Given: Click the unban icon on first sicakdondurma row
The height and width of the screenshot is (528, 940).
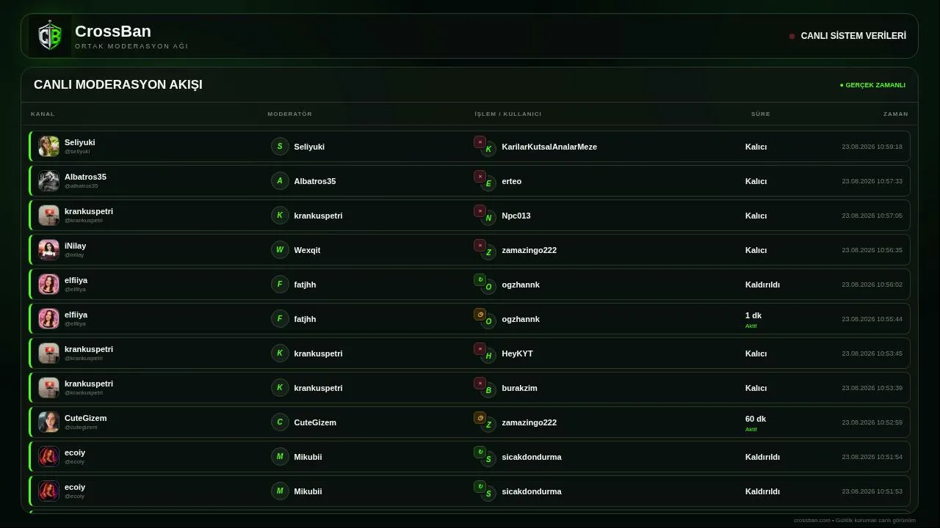Looking at the screenshot, I should pyautogui.click(x=480, y=452).
